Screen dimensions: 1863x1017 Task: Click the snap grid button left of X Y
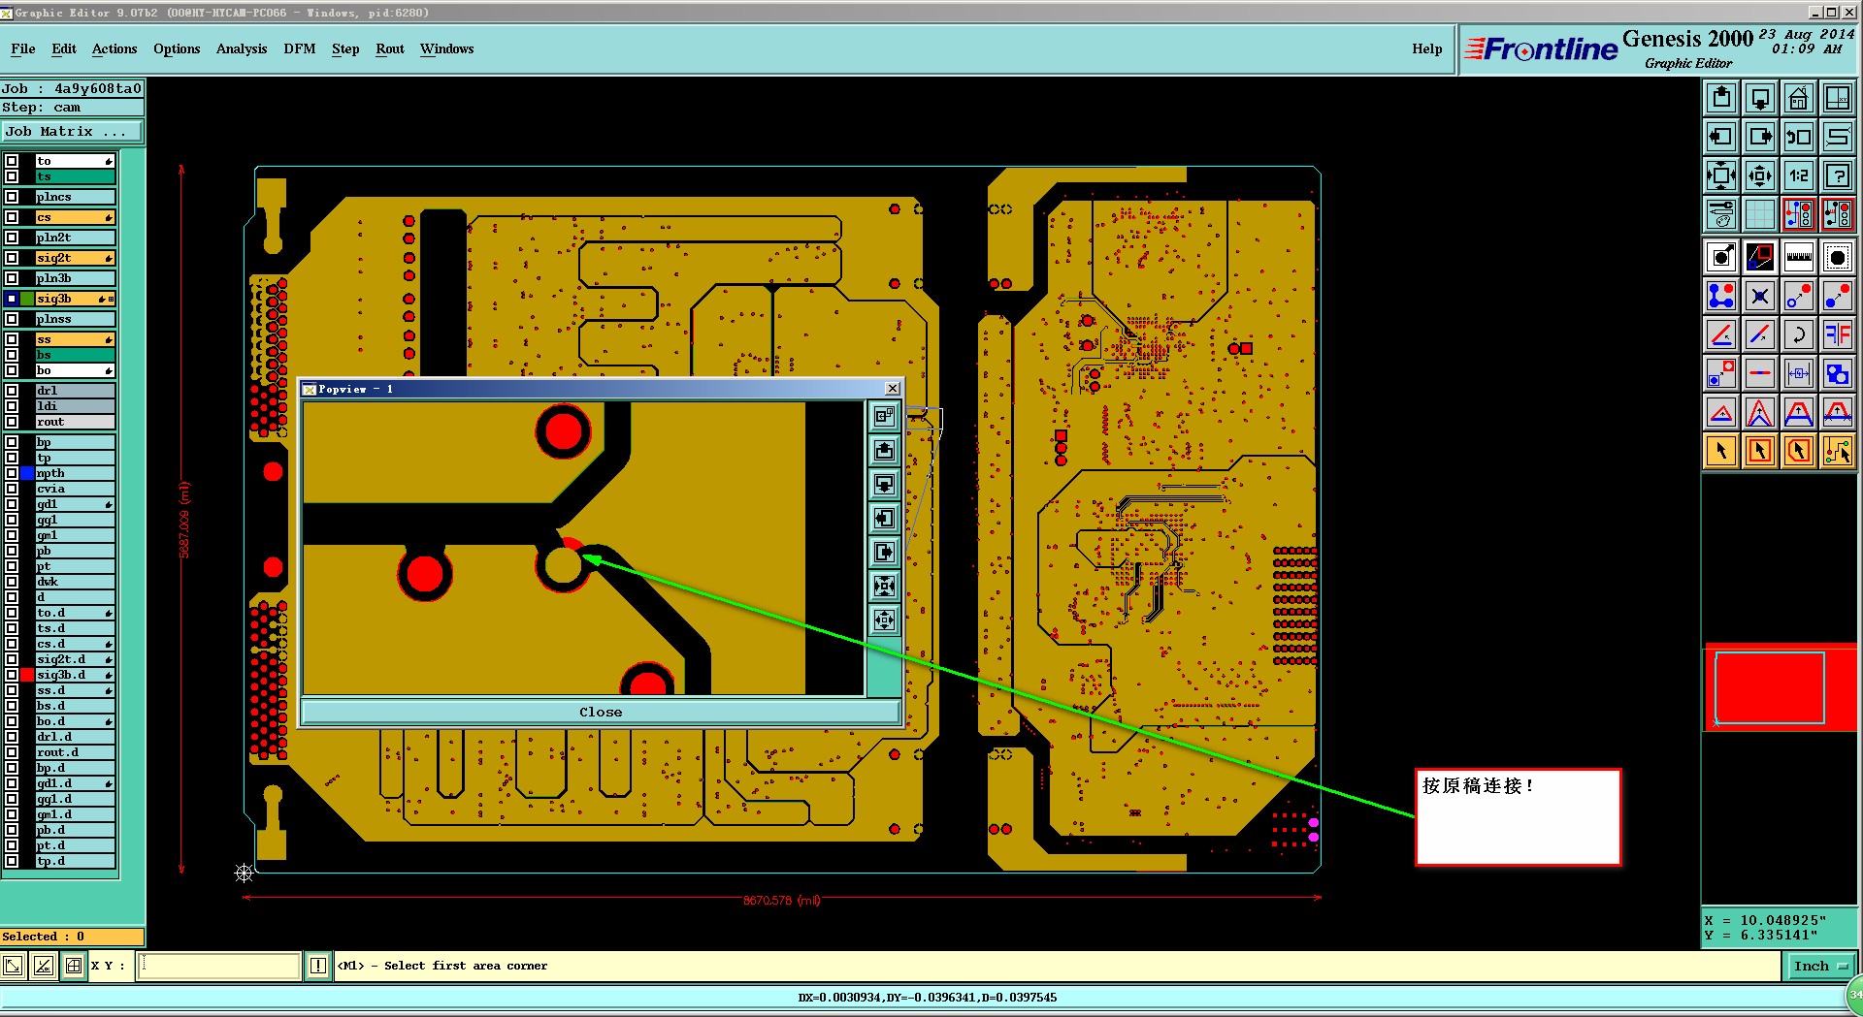click(x=74, y=966)
